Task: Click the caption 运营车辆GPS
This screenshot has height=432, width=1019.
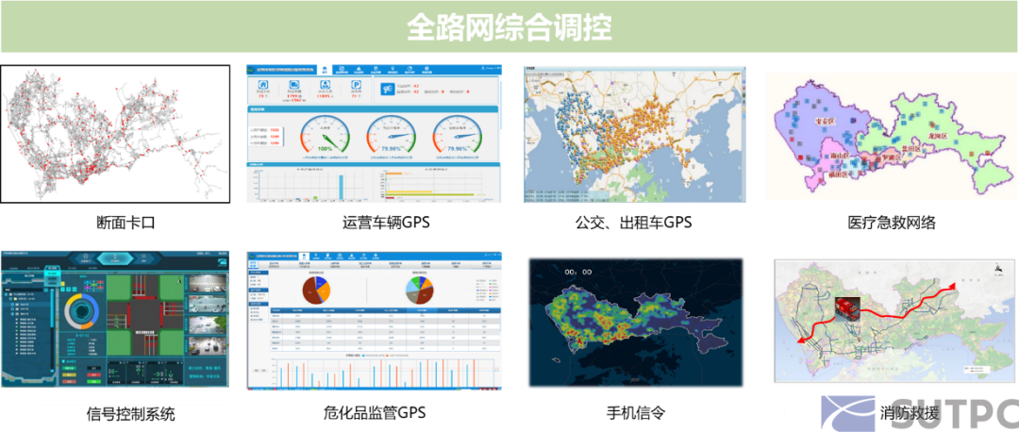Action: (x=386, y=223)
